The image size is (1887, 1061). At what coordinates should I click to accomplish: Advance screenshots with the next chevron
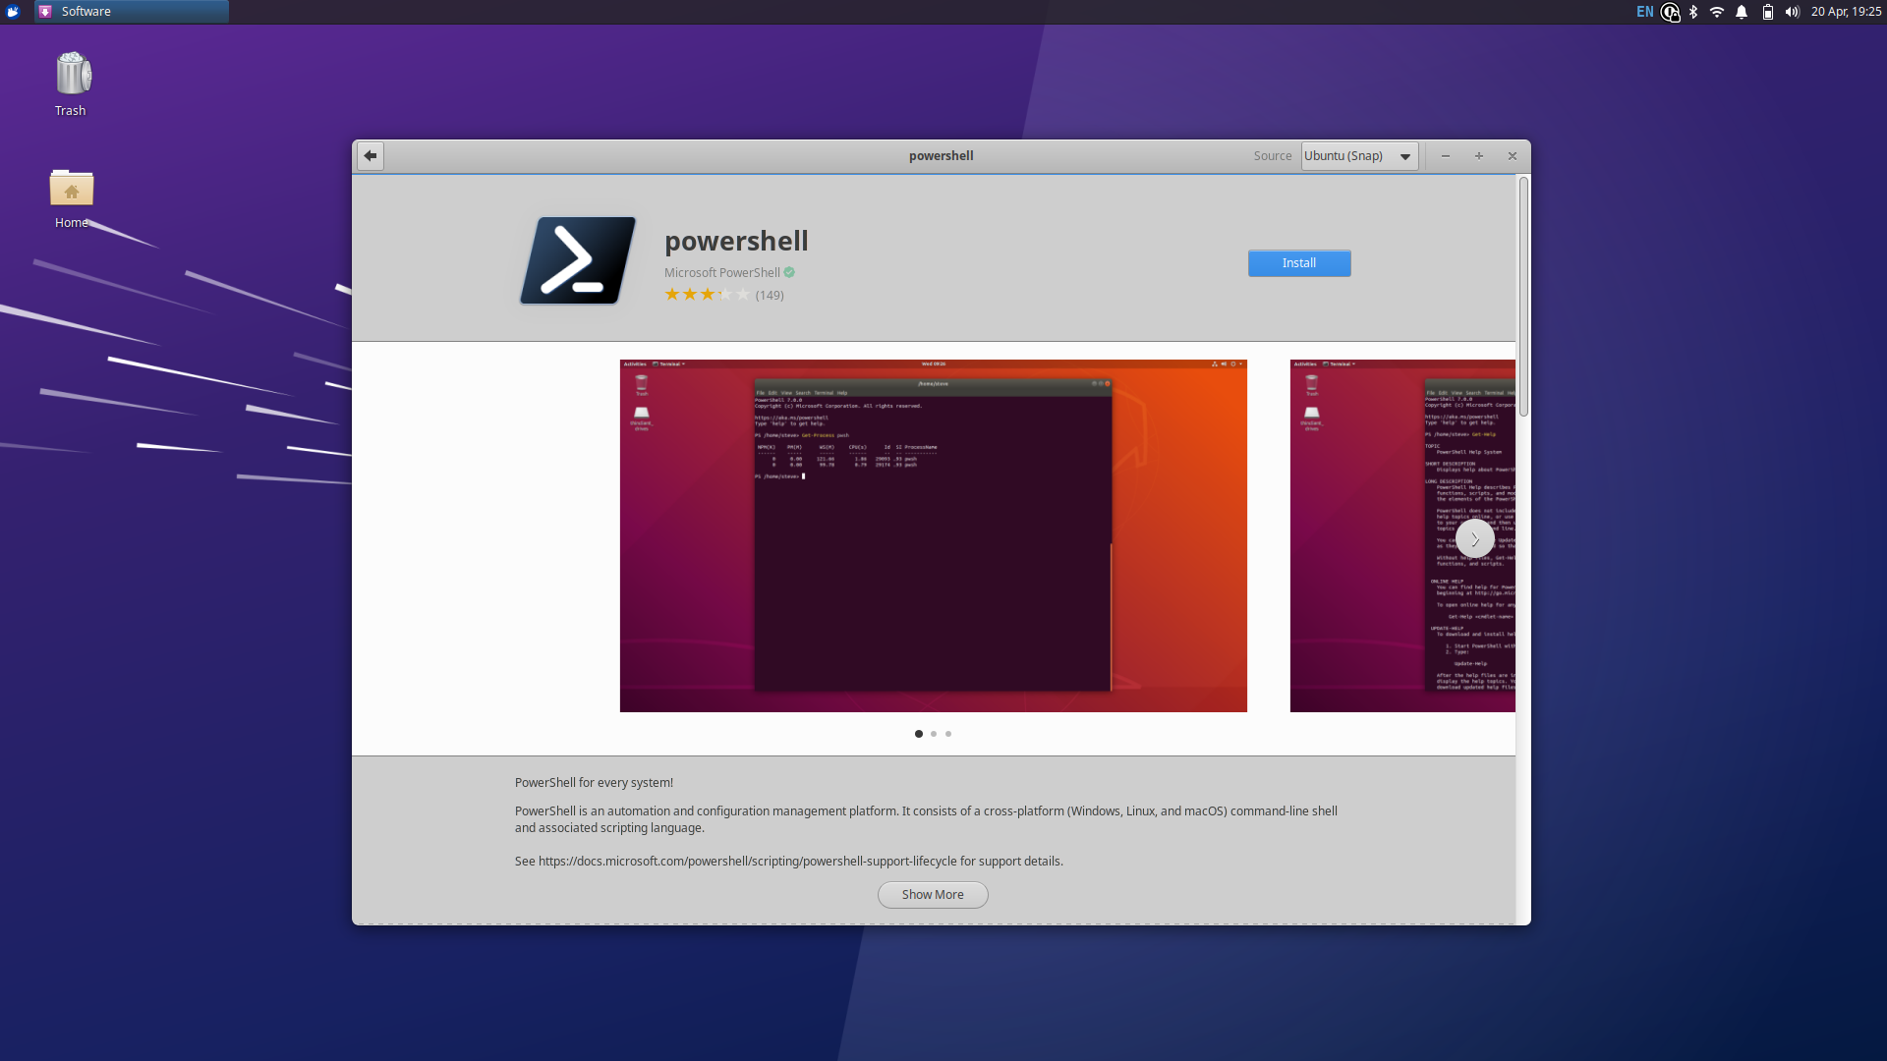pyautogui.click(x=1475, y=537)
